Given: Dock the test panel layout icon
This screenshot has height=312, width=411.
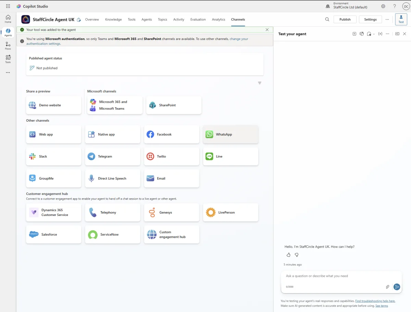Looking at the screenshot, I should [397, 34].
